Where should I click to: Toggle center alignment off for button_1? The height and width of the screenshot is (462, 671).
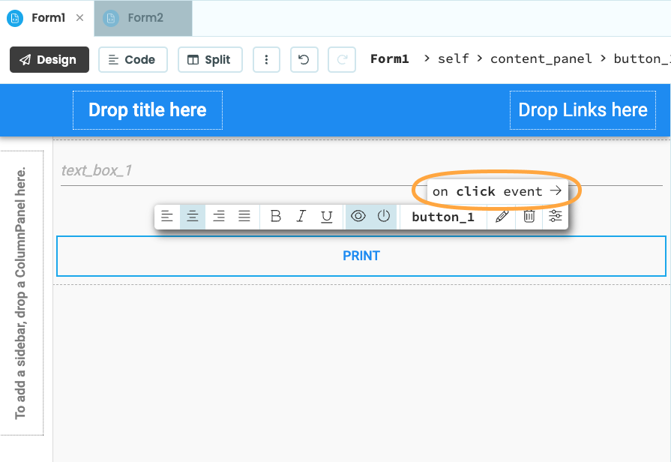pyautogui.click(x=193, y=216)
